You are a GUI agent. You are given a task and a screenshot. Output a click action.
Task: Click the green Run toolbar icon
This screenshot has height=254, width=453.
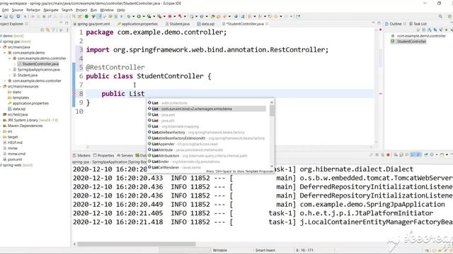(x=139, y=17)
